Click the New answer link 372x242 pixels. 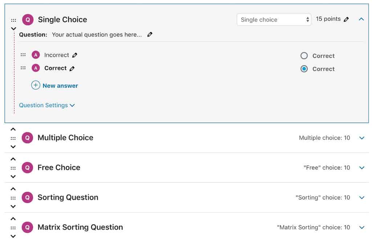(60, 86)
